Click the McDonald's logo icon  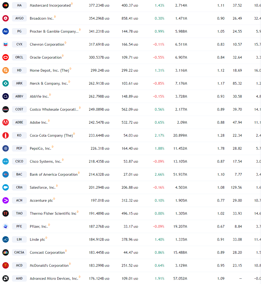[x=6, y=265]
